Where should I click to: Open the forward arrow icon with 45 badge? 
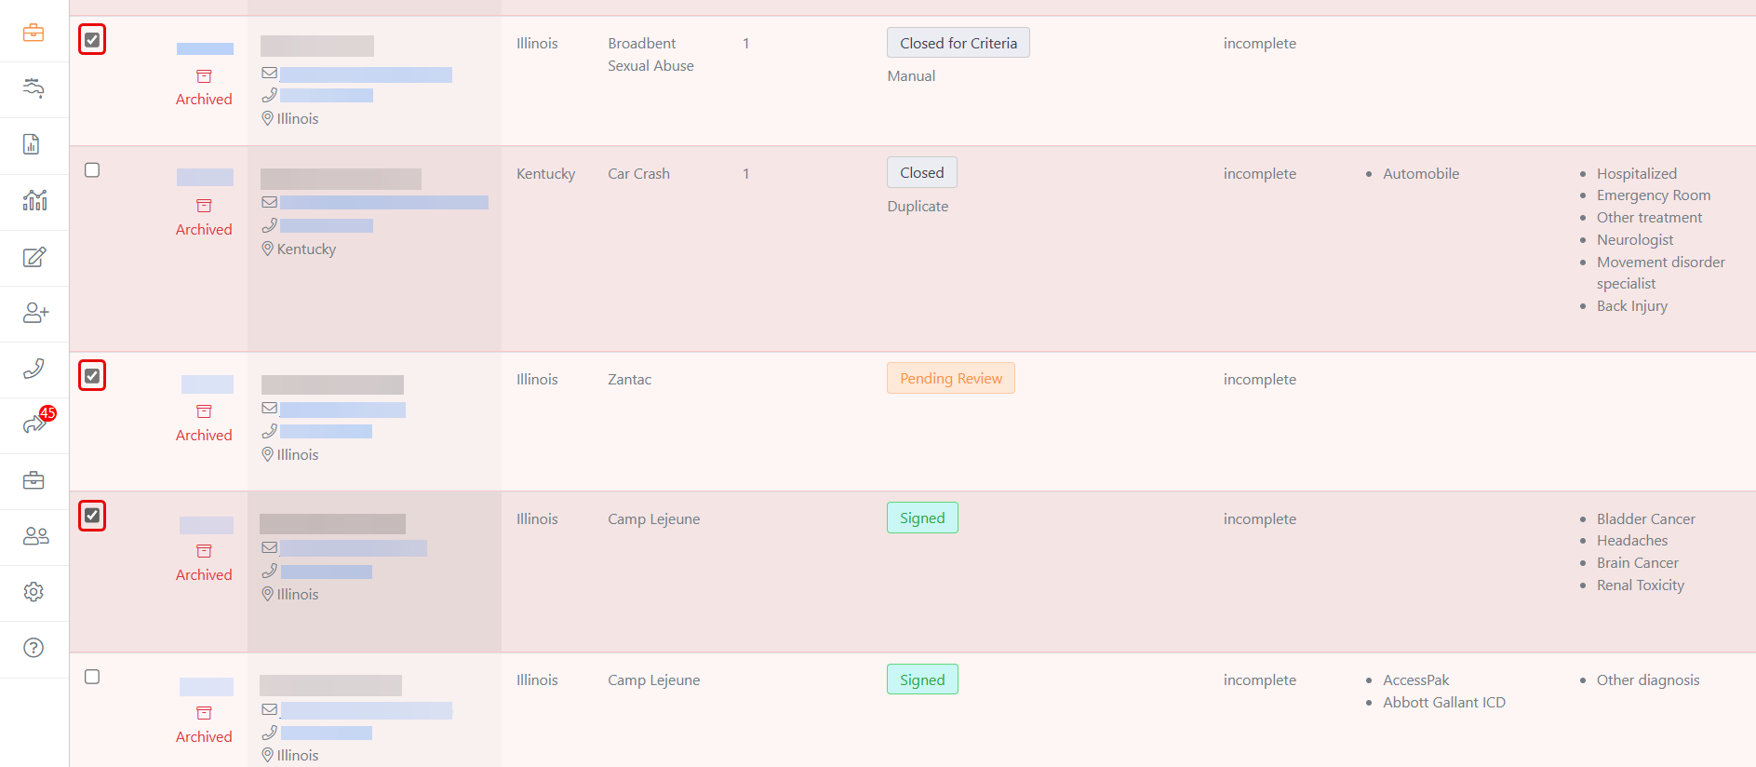34,424
